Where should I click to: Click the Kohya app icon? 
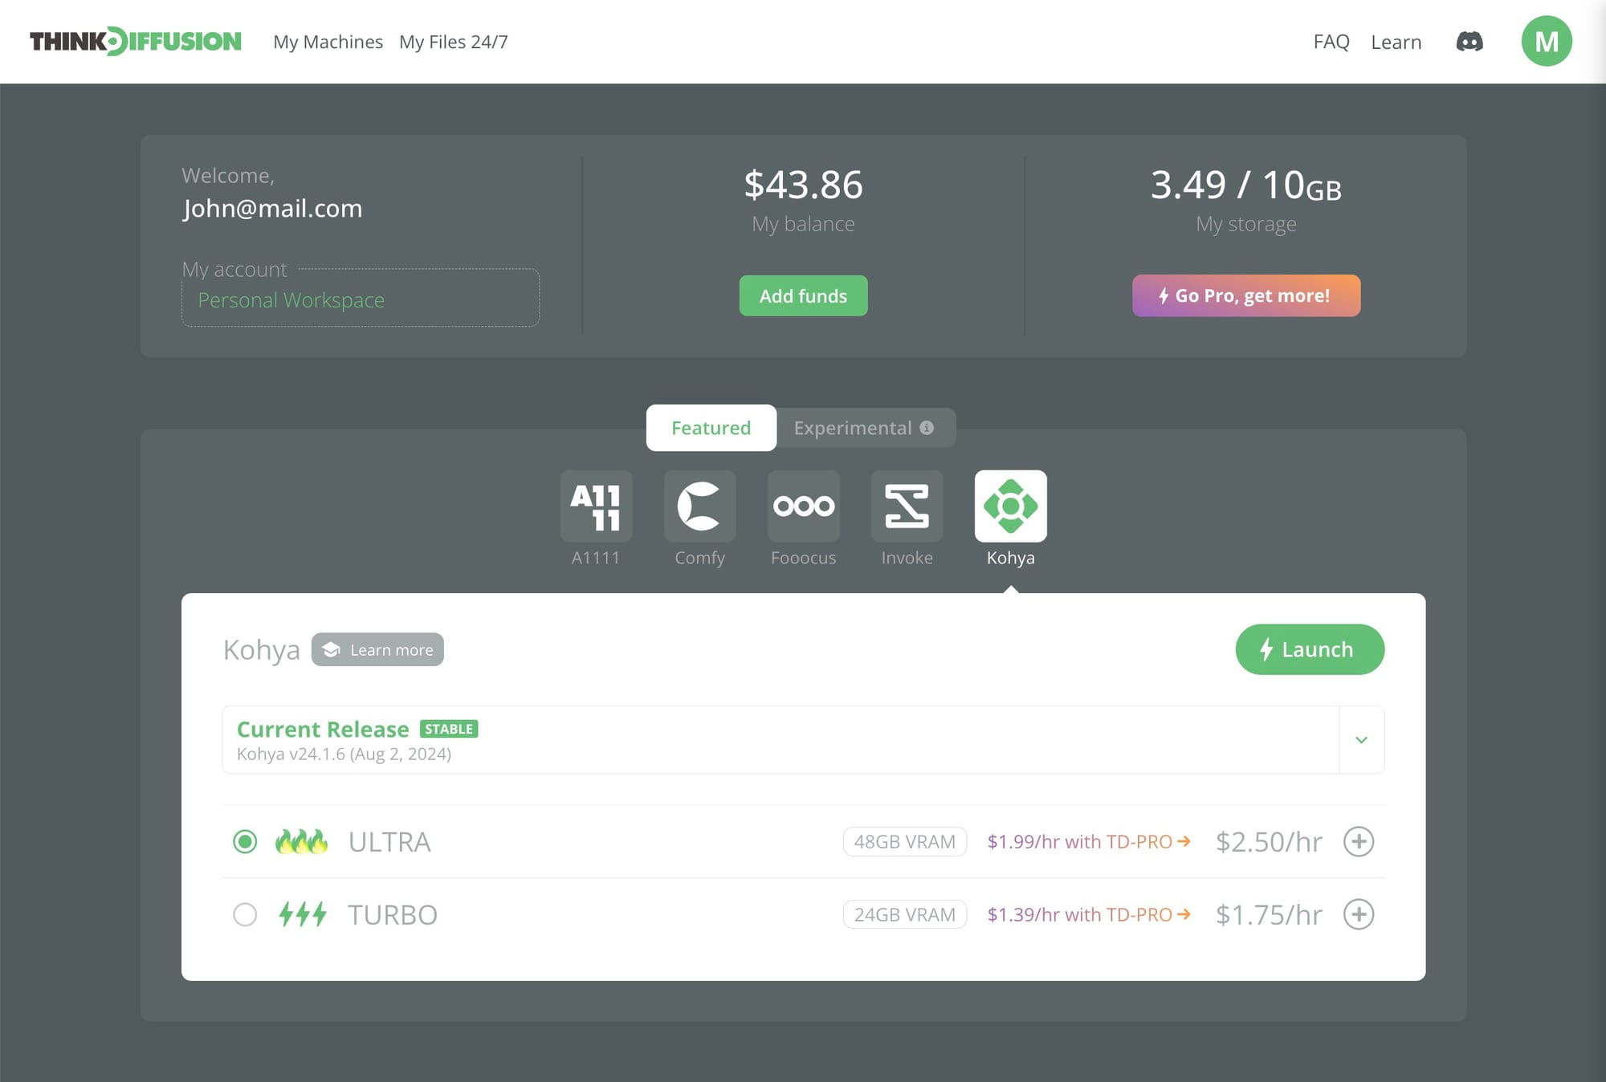1010,506
